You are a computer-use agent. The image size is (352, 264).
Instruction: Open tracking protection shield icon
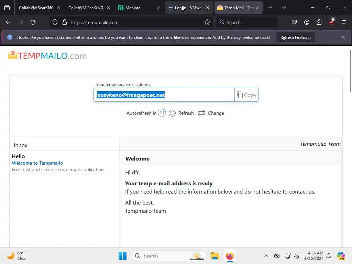point(55,22)
